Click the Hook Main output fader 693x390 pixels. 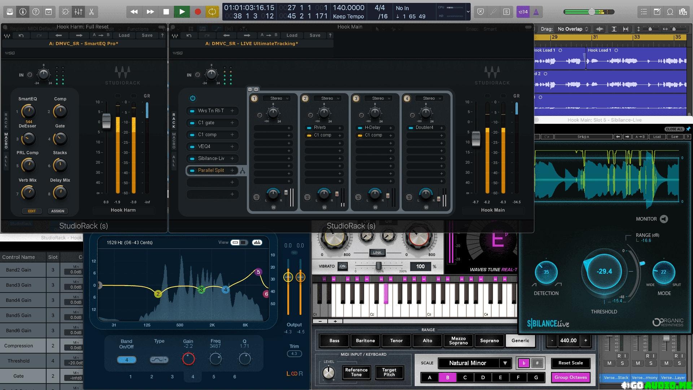[x=476, y=139]
